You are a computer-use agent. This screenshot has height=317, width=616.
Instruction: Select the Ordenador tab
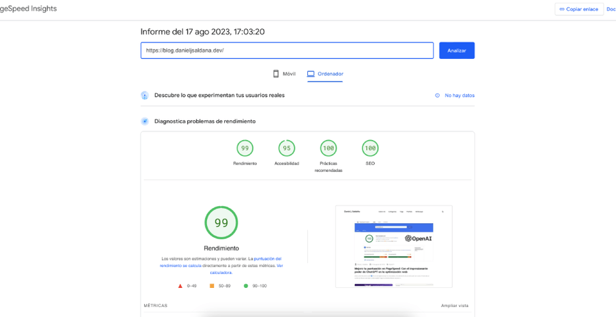click(x=325, y=74)
